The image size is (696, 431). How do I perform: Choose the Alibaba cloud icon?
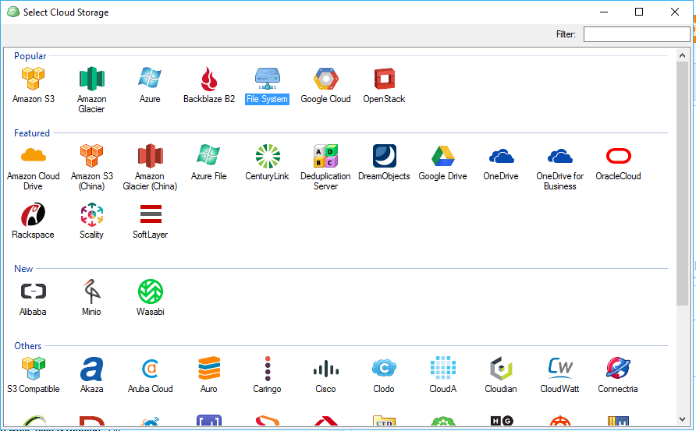(33, 291)
